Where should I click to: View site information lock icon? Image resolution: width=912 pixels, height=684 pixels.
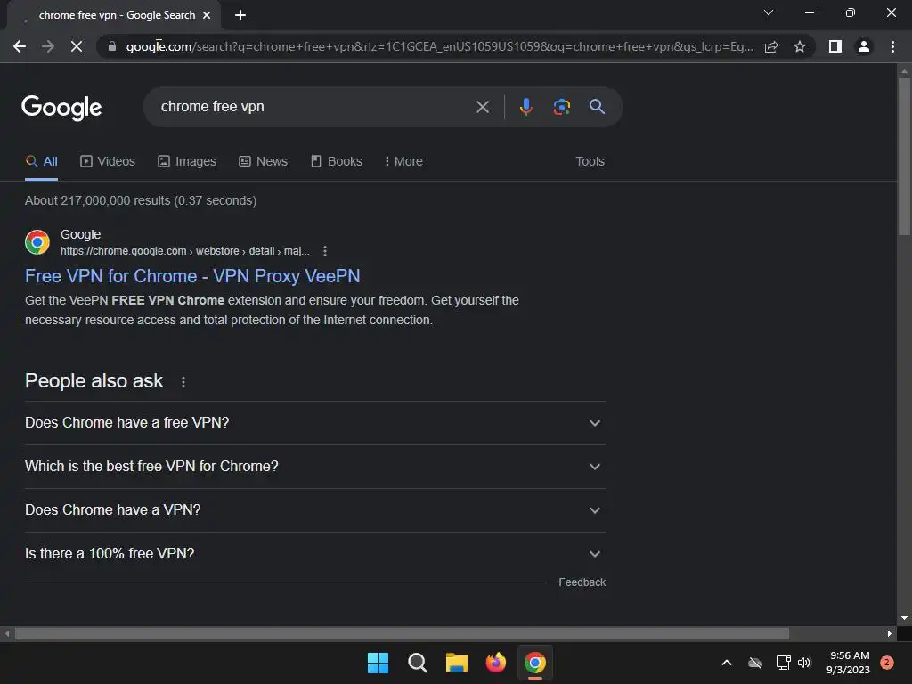112,46
